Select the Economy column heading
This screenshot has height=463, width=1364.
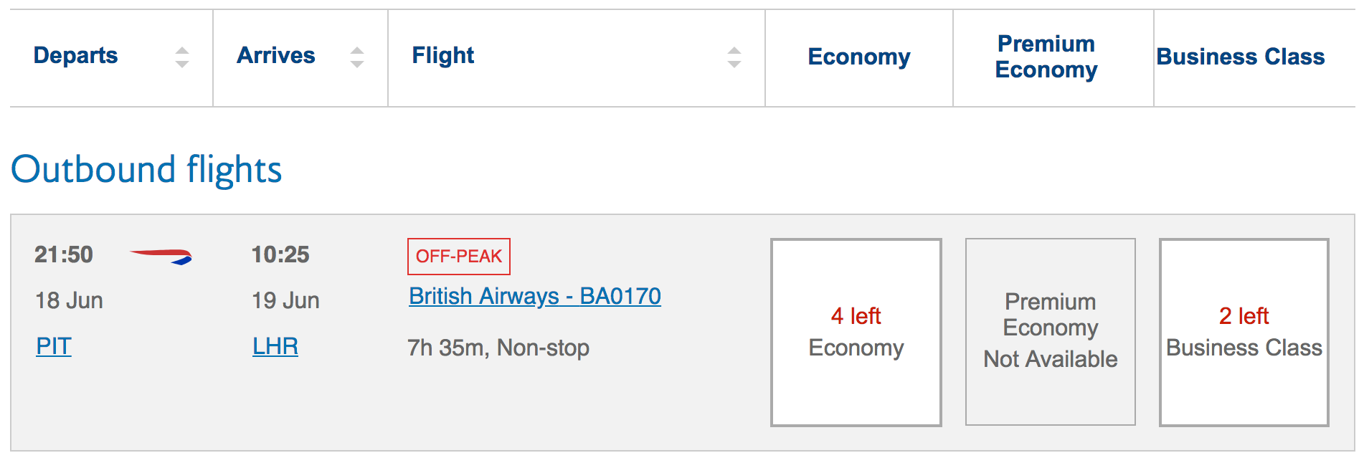pos(859,57)
